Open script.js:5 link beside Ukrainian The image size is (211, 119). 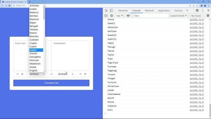pyautogui.click(x=196, y=86)
